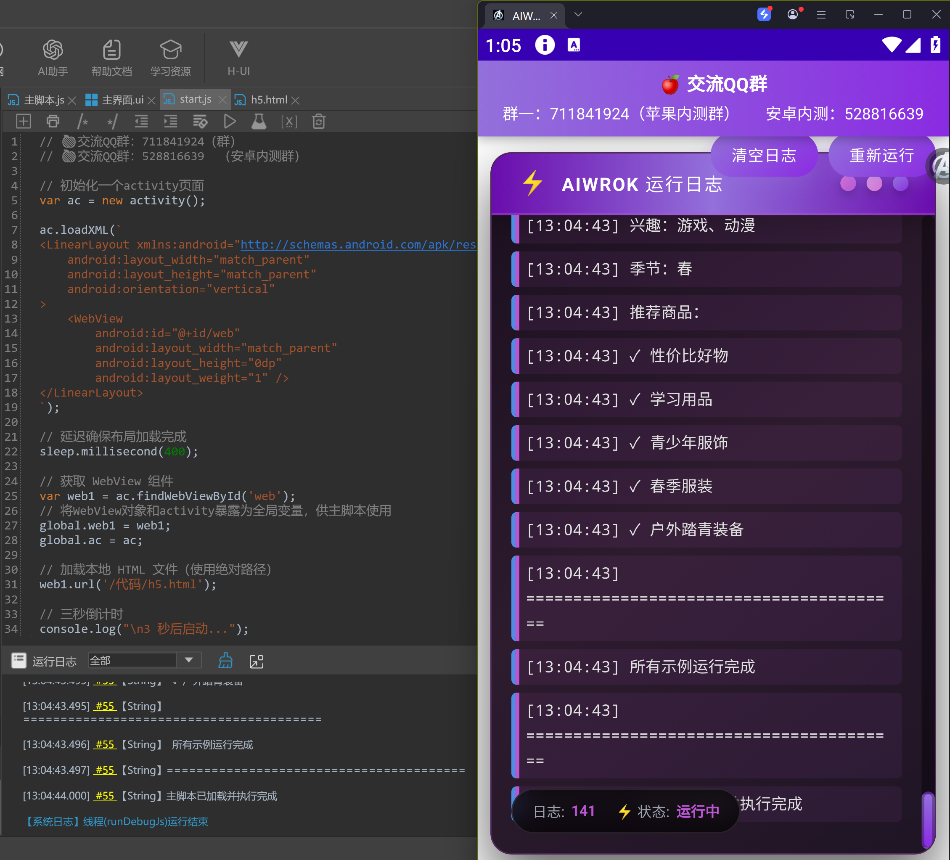Screen dimensions: 950x860
Task: Open the schemas.android.com link in code
Action: coord(358,245)
